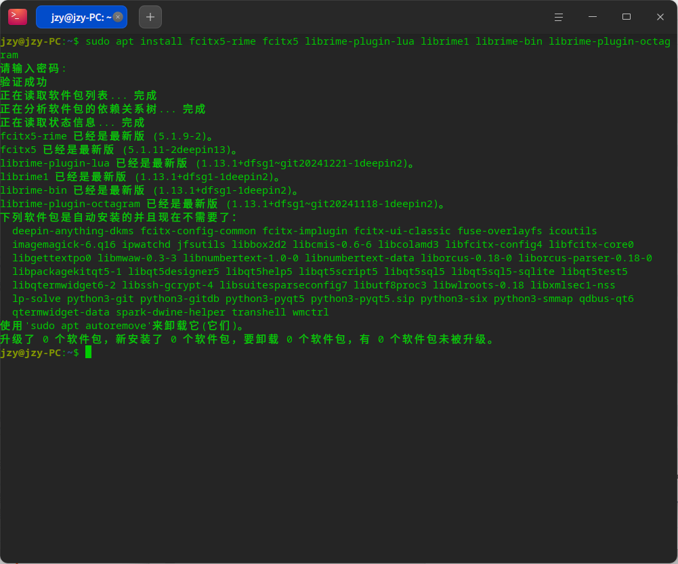Open a new terminal tab with plus button
Screen dimensions: 678x564
click(150, 17)
